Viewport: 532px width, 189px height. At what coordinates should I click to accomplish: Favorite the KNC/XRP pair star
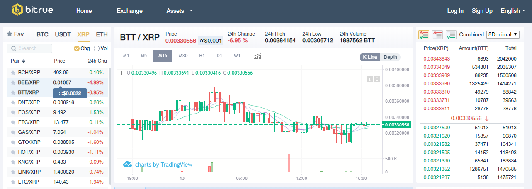coord(13,162)
